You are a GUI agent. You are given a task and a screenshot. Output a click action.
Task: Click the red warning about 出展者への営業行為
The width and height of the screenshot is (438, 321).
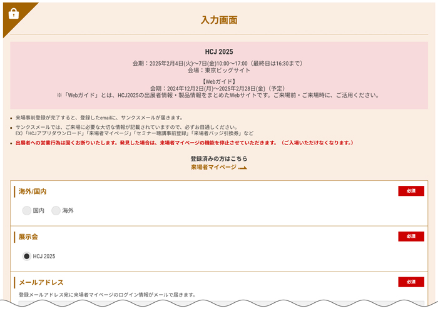pyautogui.click(x=185, y=143)
